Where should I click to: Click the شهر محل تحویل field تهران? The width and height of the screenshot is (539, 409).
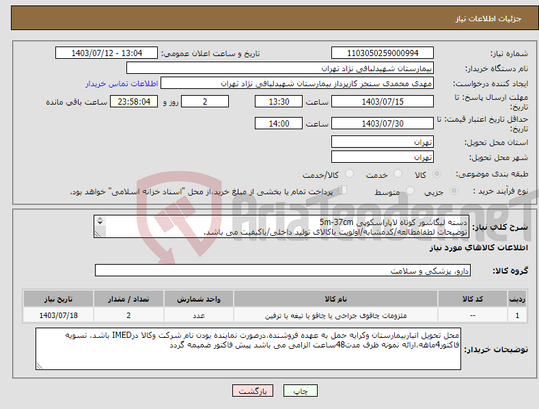[x=383, y=157]
